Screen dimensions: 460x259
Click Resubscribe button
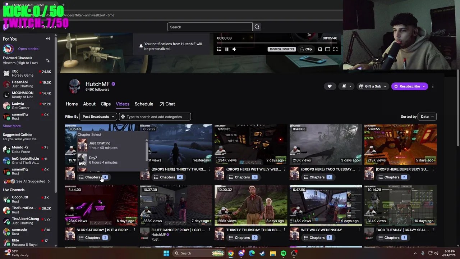(406, 86)
